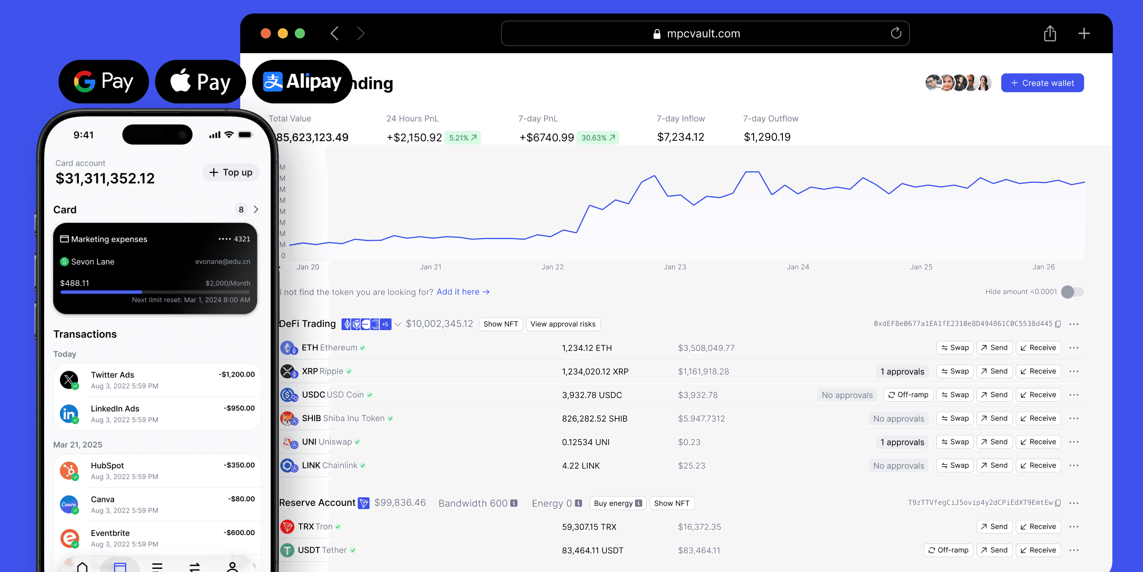The height and width of the screenshot is (572, 1143).
Task: Open DeFi Trading wallet options menu
Action: click(1074, 324)
